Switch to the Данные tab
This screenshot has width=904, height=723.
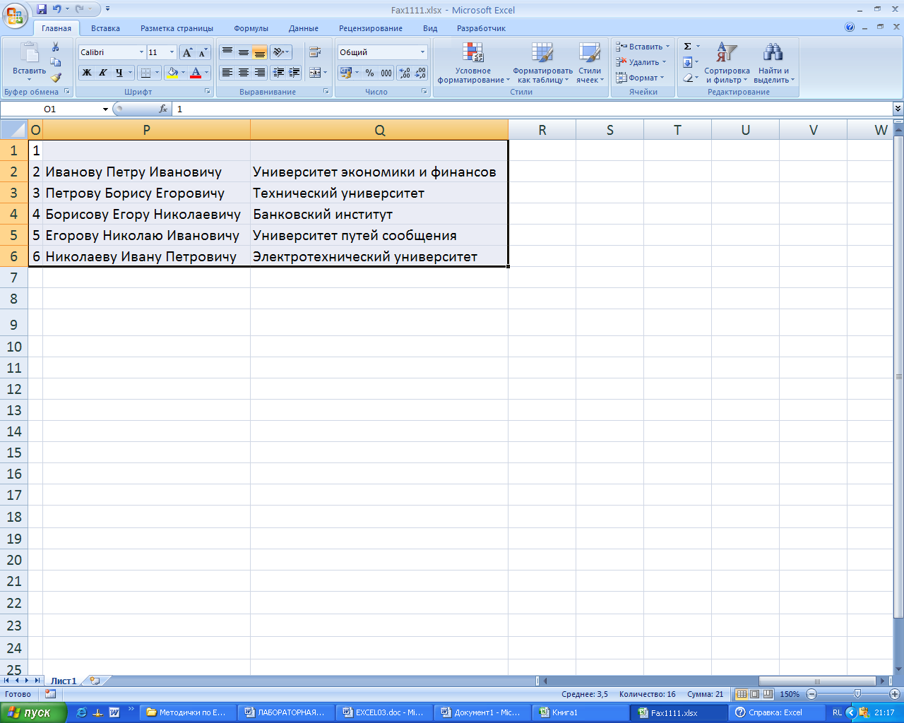tap(304, 28)
